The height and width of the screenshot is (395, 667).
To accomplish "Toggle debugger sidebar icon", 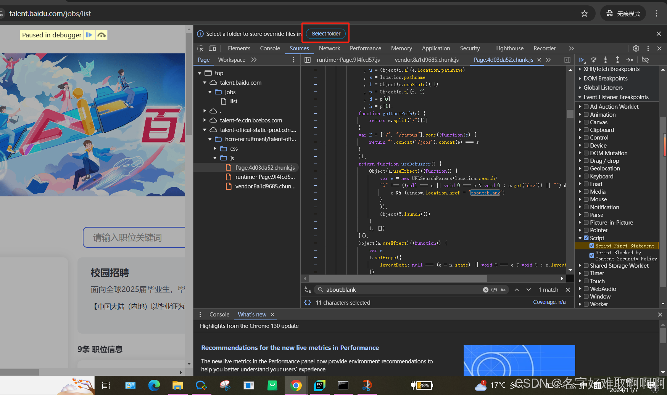I will [567, 60].
